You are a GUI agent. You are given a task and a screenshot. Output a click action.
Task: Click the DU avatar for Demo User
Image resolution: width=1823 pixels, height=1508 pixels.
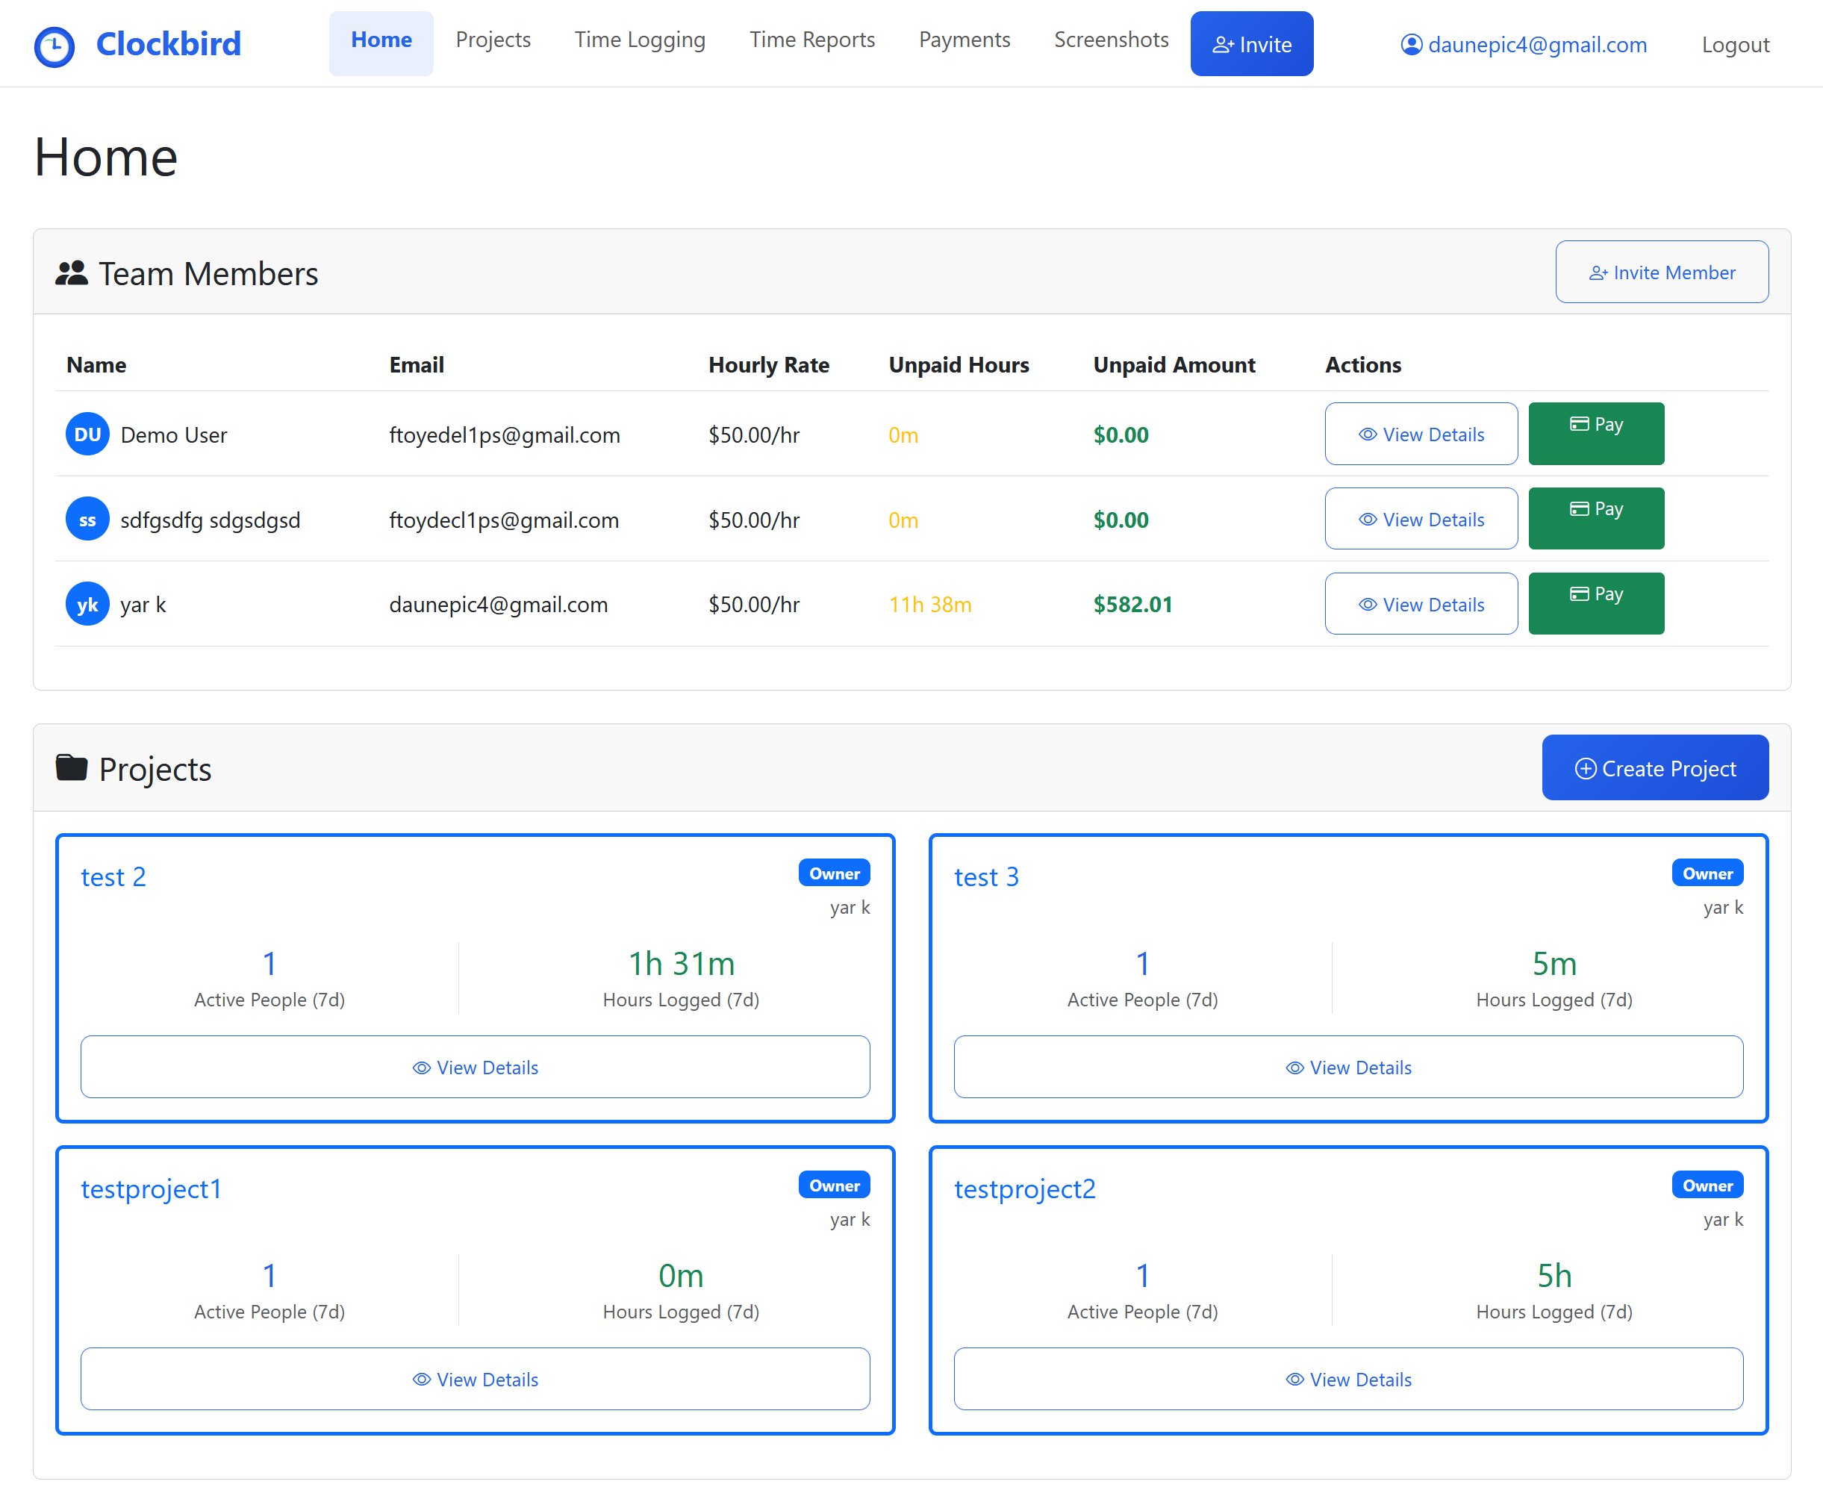(87, 434)
